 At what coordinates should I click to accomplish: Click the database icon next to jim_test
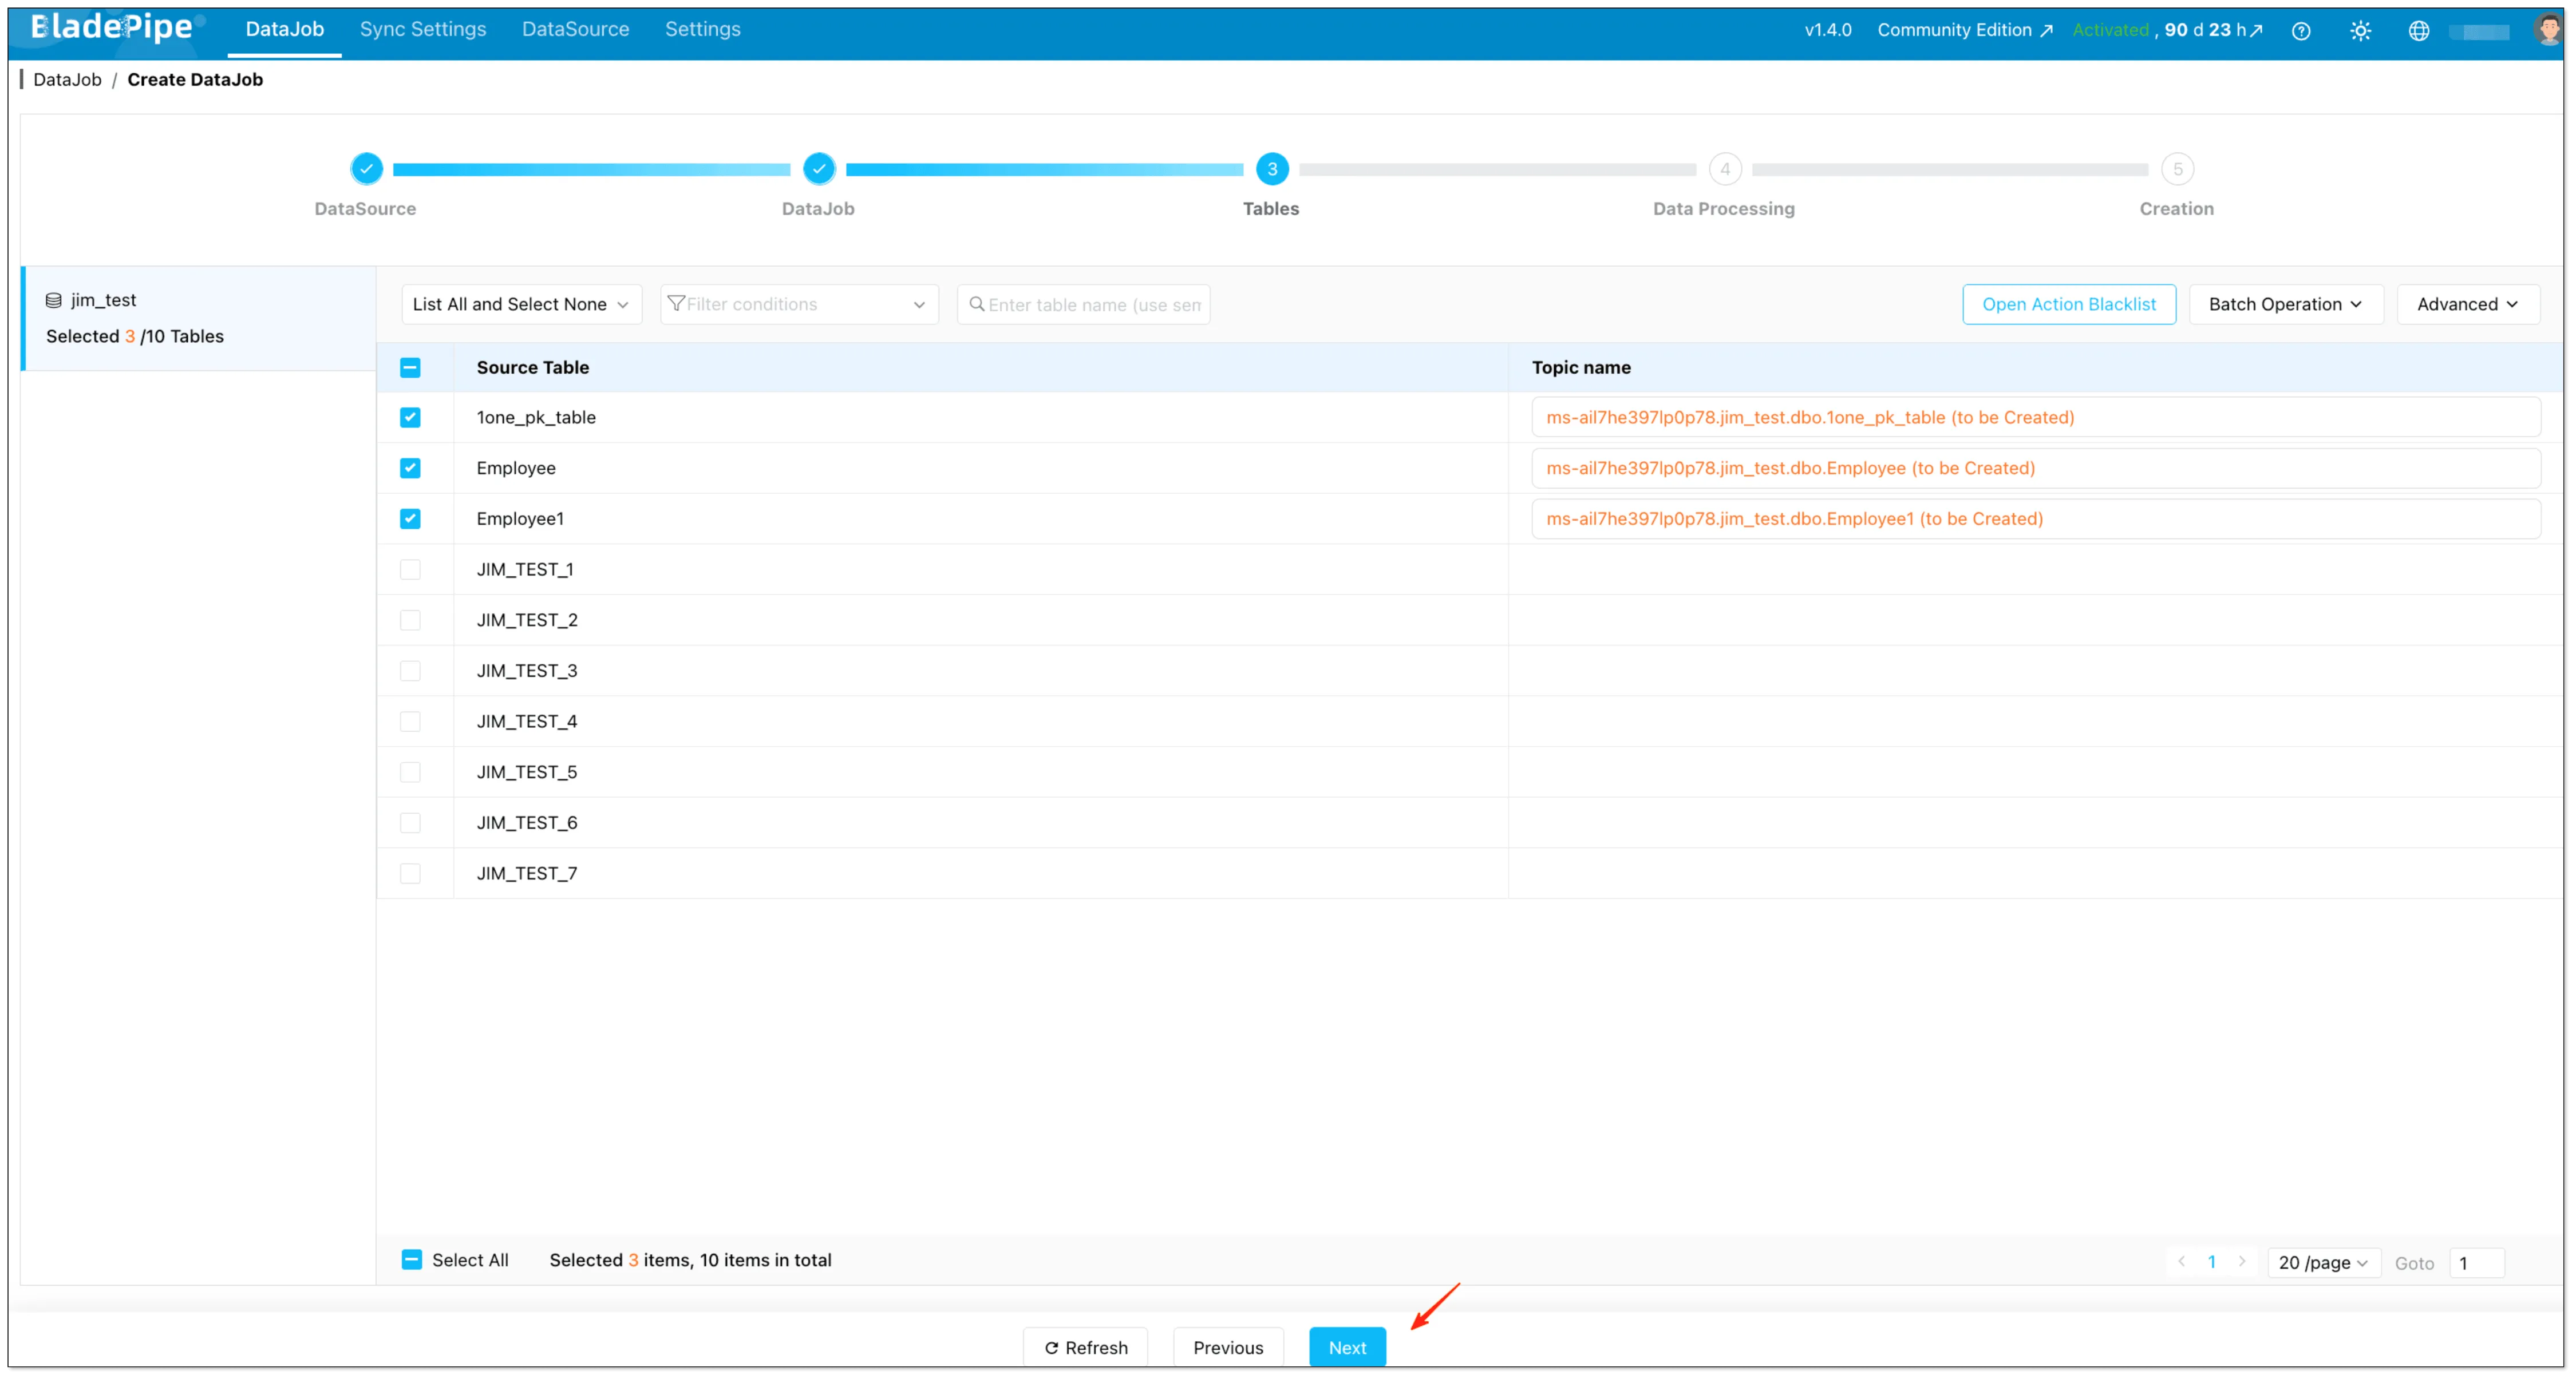[53, 300]
